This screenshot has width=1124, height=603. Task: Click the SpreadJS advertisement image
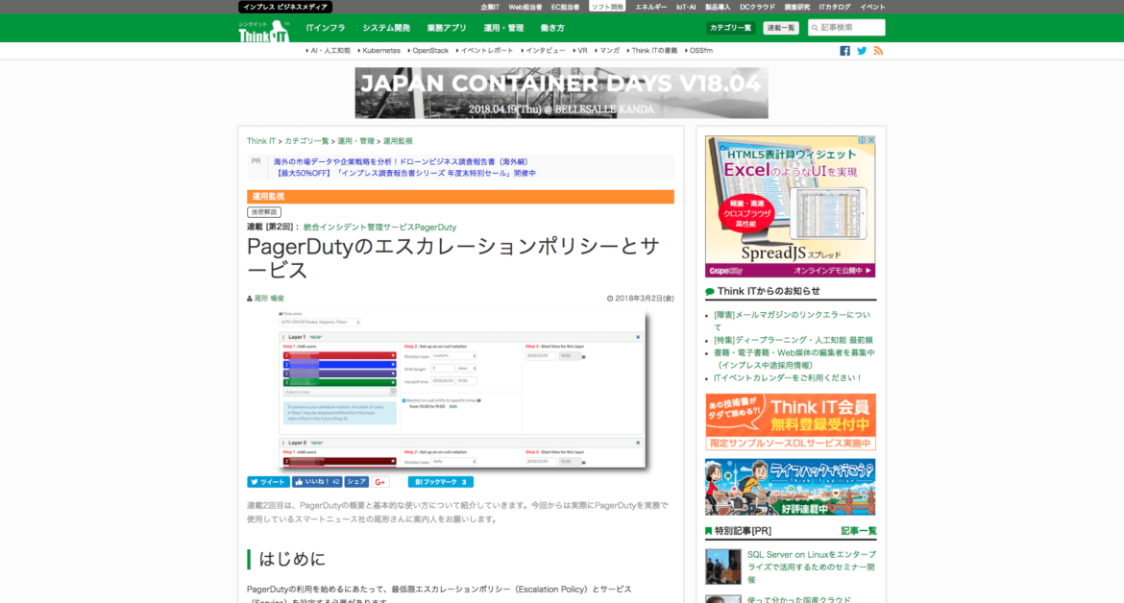tap(790, 206)
